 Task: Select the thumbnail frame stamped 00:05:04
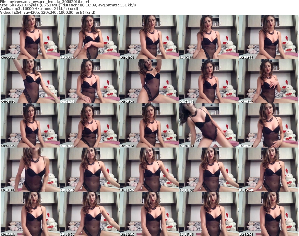click(149, 81)
